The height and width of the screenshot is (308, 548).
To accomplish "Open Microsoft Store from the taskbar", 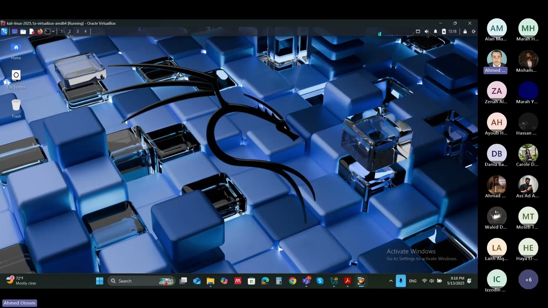I will [251, 281].
